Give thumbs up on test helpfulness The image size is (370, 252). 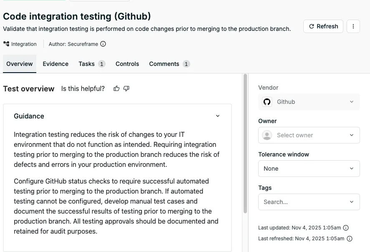116,88
